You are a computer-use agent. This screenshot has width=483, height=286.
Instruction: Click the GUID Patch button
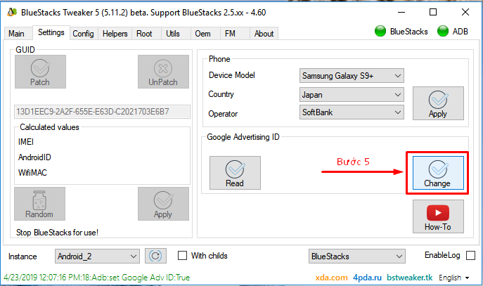pyautogui.click(x=40, y=72)
